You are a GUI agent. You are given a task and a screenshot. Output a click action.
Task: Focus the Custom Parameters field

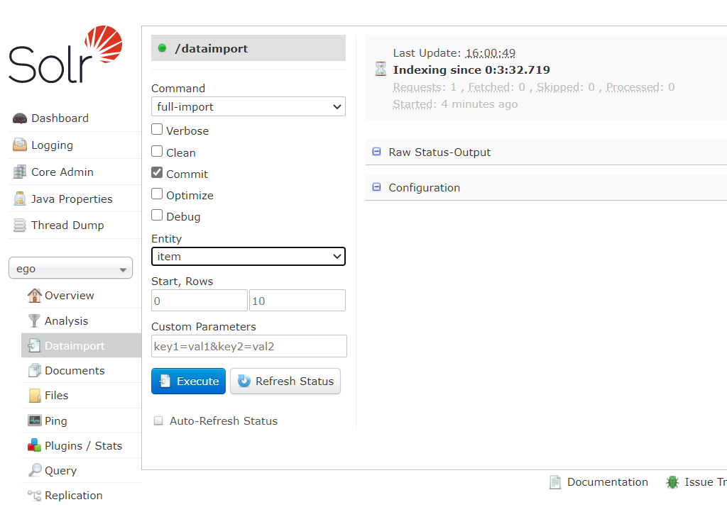[249, 346]
